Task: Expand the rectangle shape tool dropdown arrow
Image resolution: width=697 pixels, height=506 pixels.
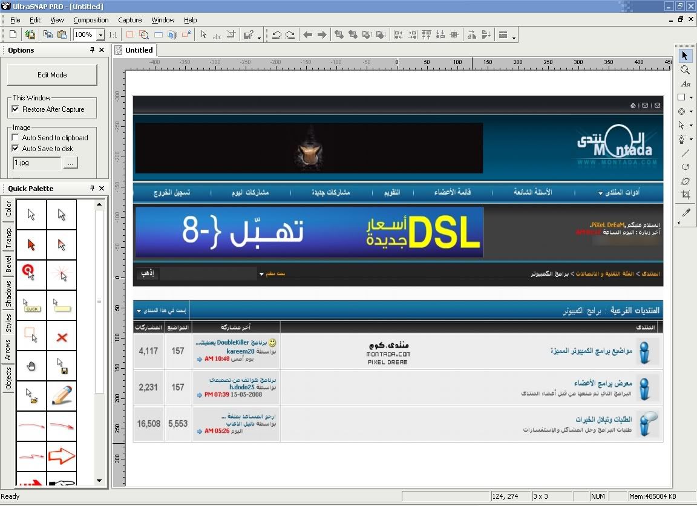Action: (x=691, y=97)
